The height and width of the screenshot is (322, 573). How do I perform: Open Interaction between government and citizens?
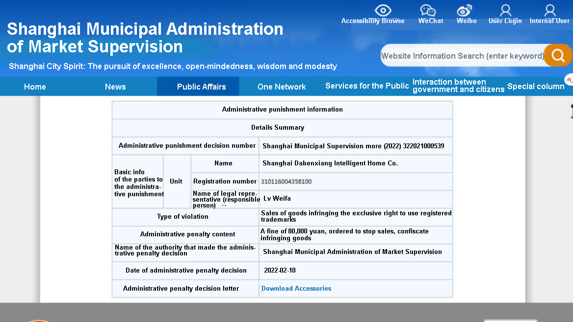(x=458, y=86)
